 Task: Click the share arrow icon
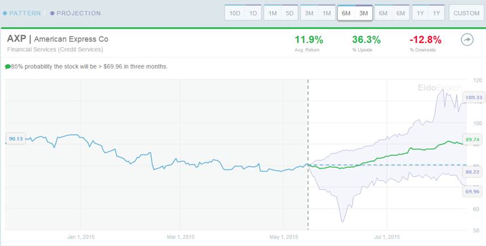click(467, 40)
